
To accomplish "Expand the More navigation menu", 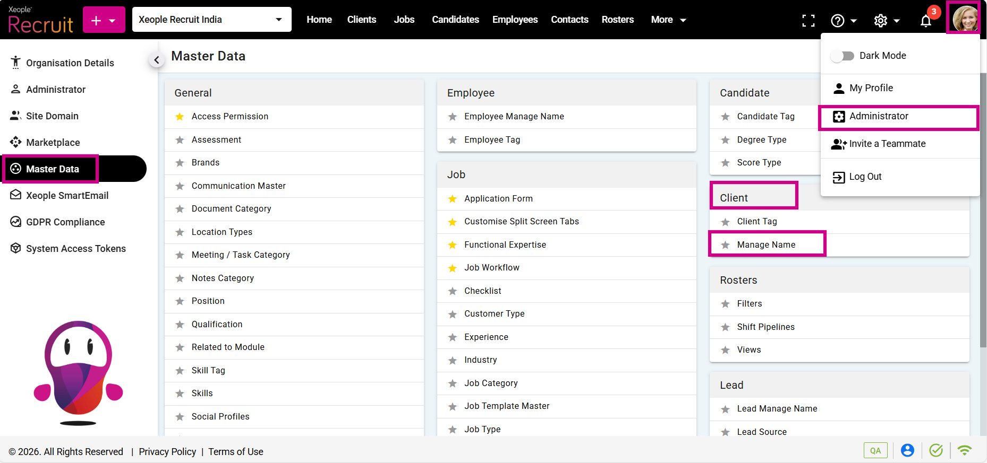I will tap(668, 20).
